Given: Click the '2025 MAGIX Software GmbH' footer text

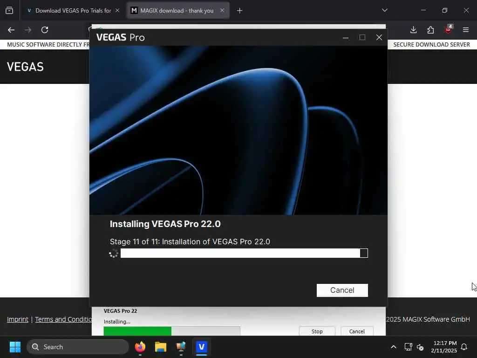Looking at the screenshot, I should pyautogui.click(x=428, y=319).
